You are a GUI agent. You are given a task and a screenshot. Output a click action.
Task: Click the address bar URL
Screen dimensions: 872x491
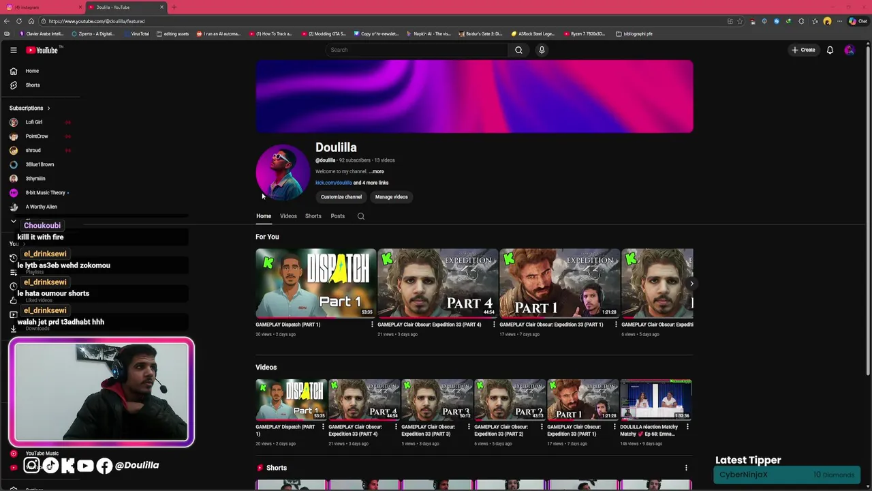coord(97,21)
